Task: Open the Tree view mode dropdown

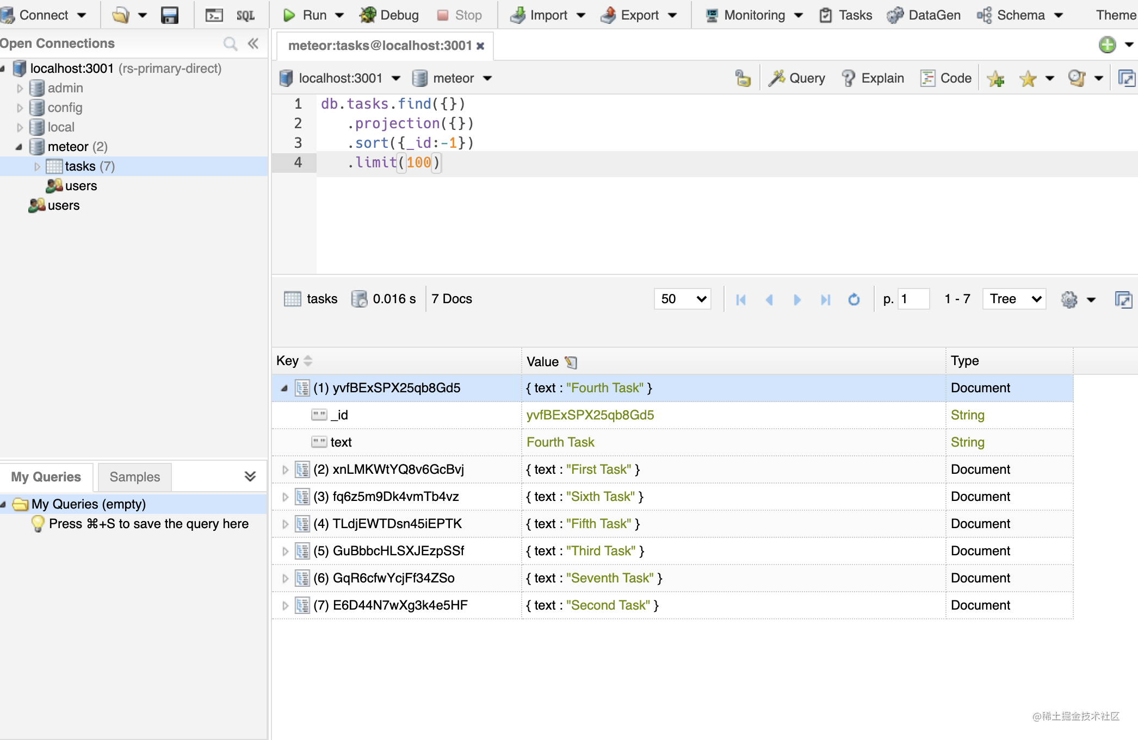Action: [x=1015, y=299]
